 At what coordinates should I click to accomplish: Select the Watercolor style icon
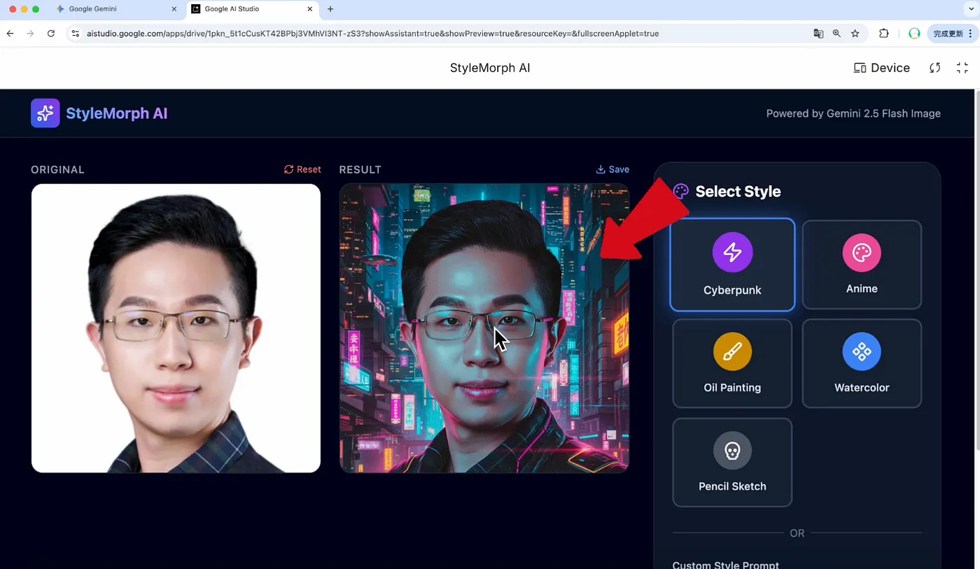tap(862, 351)
